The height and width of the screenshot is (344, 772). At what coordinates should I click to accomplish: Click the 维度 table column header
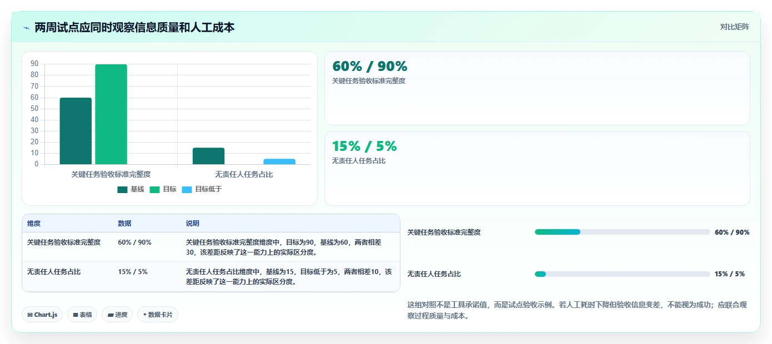click(x=34, y=224)
